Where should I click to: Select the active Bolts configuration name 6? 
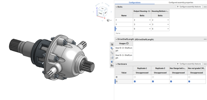124,29
